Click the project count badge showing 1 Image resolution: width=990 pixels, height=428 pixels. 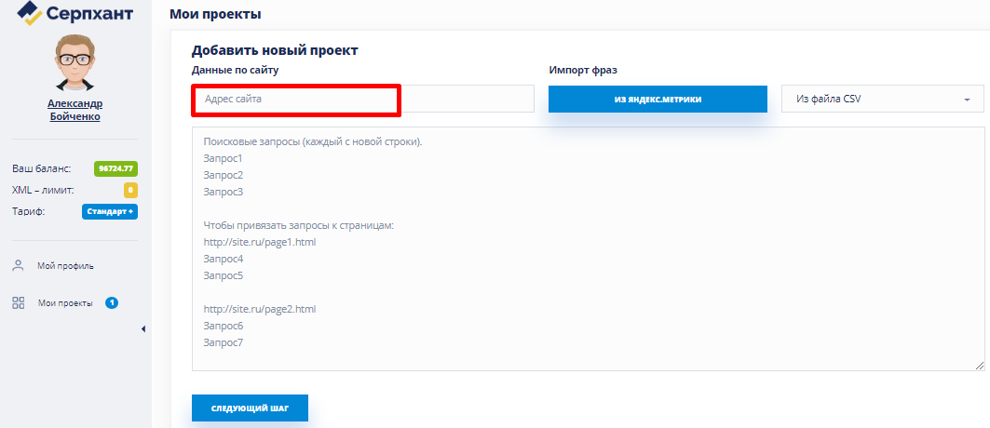pyautogui.click(x=112, y=302)
